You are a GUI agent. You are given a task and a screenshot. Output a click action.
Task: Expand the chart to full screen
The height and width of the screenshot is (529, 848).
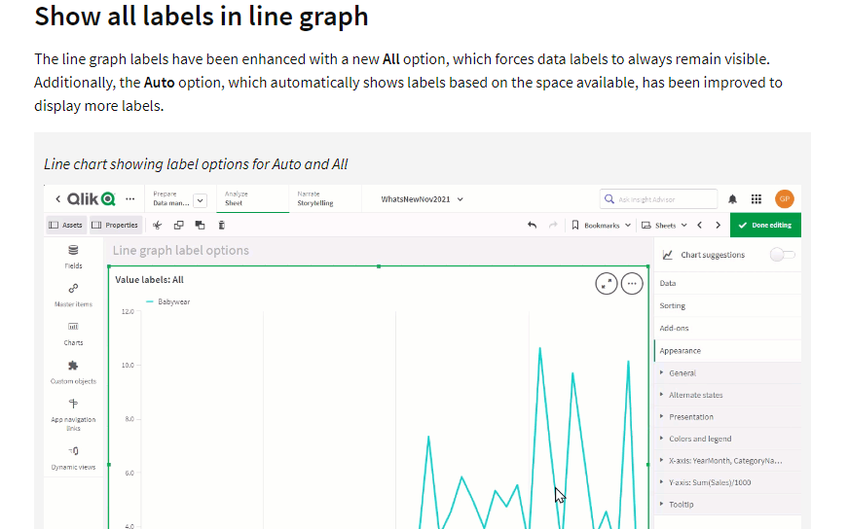click(607, 284)
